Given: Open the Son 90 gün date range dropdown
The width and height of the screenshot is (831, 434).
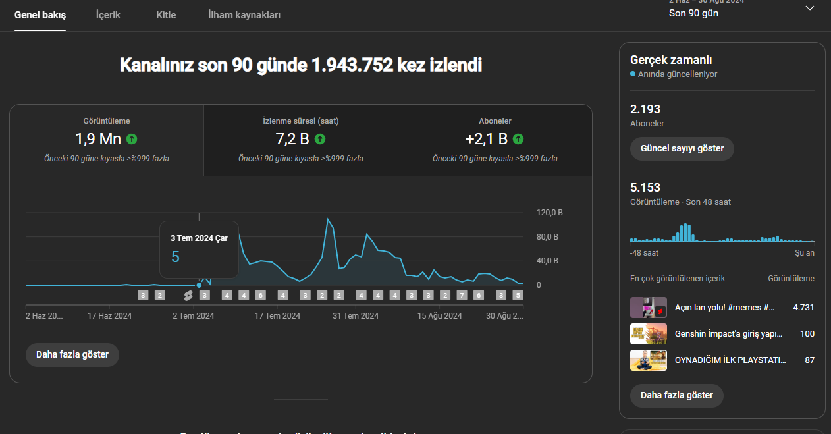Looking at the screenshot, I should (741, 9).
